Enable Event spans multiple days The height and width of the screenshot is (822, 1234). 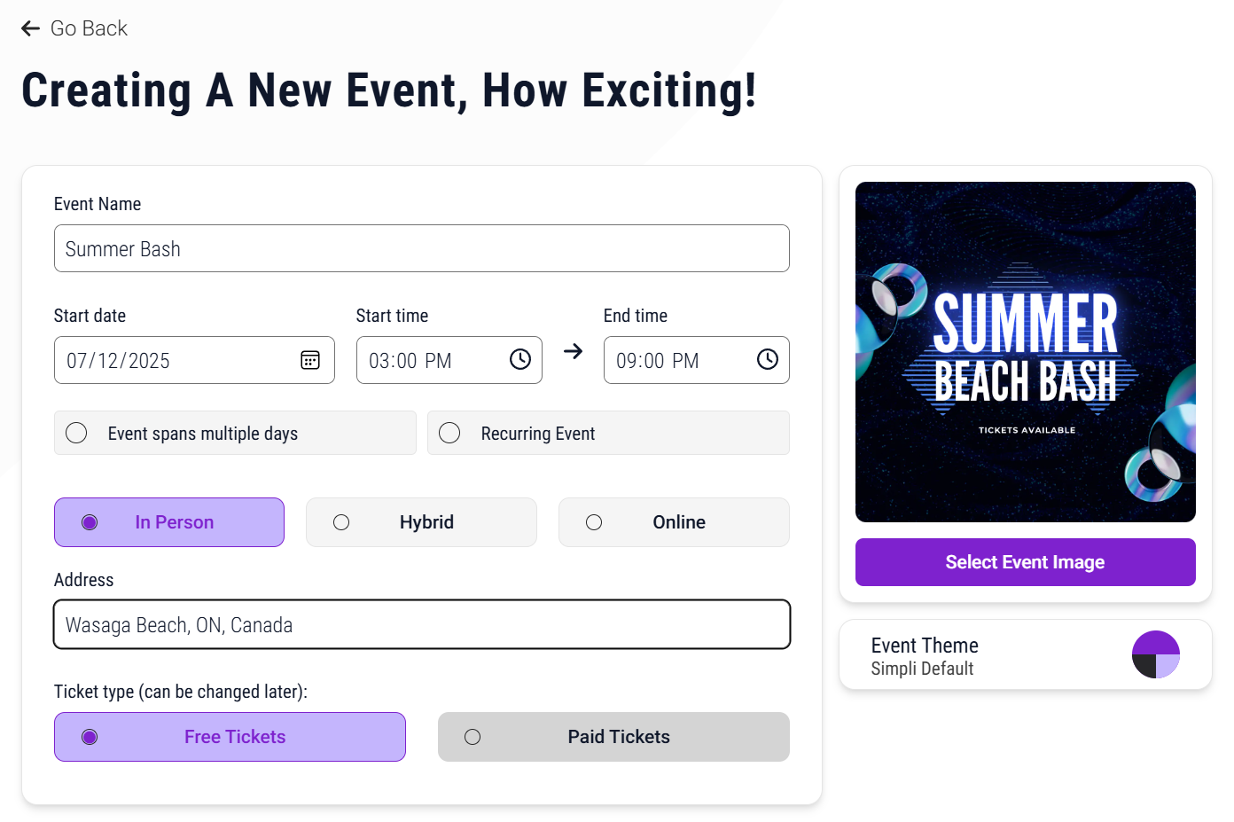(x=76, y=433)
